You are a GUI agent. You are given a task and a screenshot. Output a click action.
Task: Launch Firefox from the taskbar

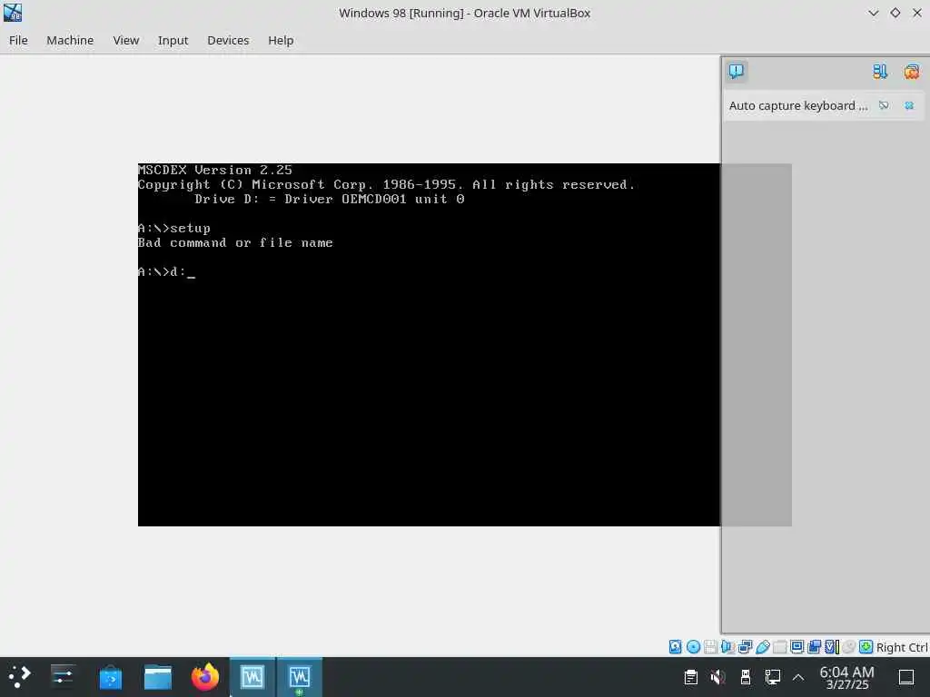pyautogui.click(x=205, y=677)
